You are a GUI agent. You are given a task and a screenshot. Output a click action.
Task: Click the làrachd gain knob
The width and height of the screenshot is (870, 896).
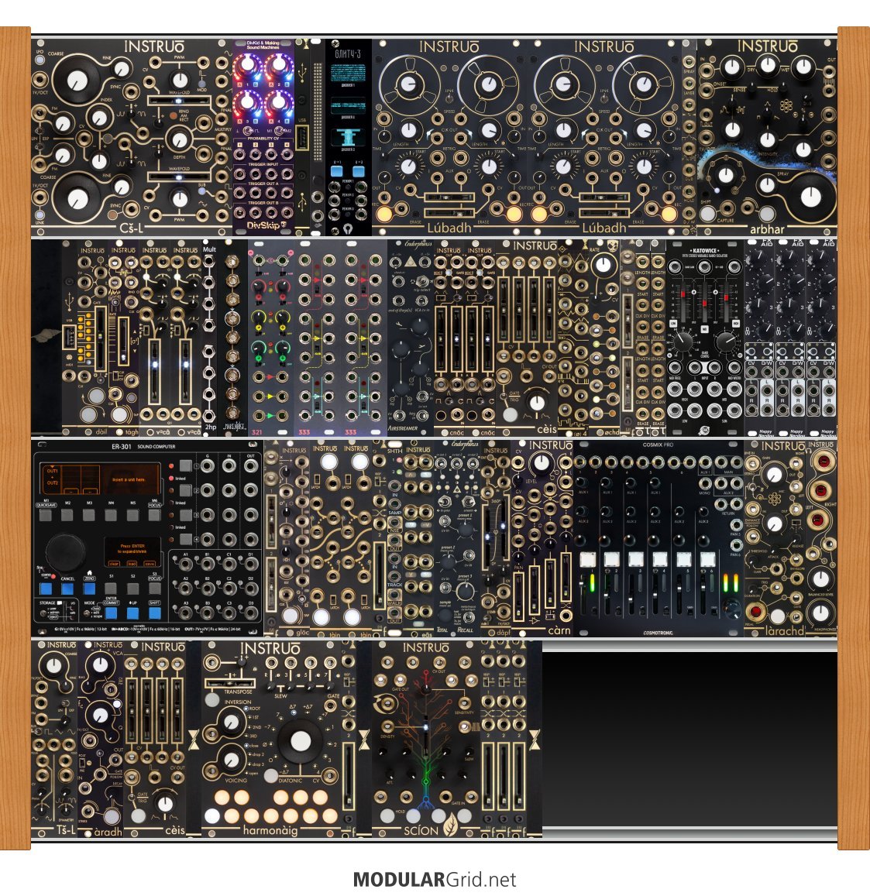click(774, 474)
